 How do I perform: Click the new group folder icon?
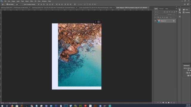(x=169, y=103)
